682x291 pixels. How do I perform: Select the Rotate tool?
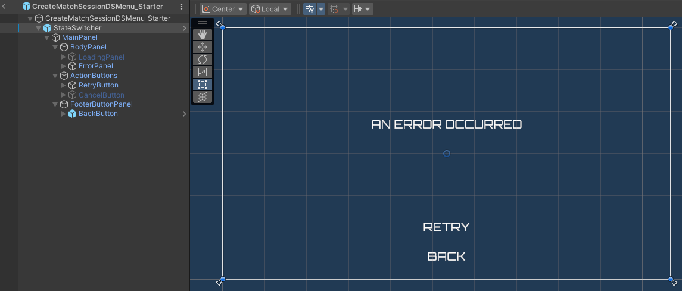coord(203,60)
